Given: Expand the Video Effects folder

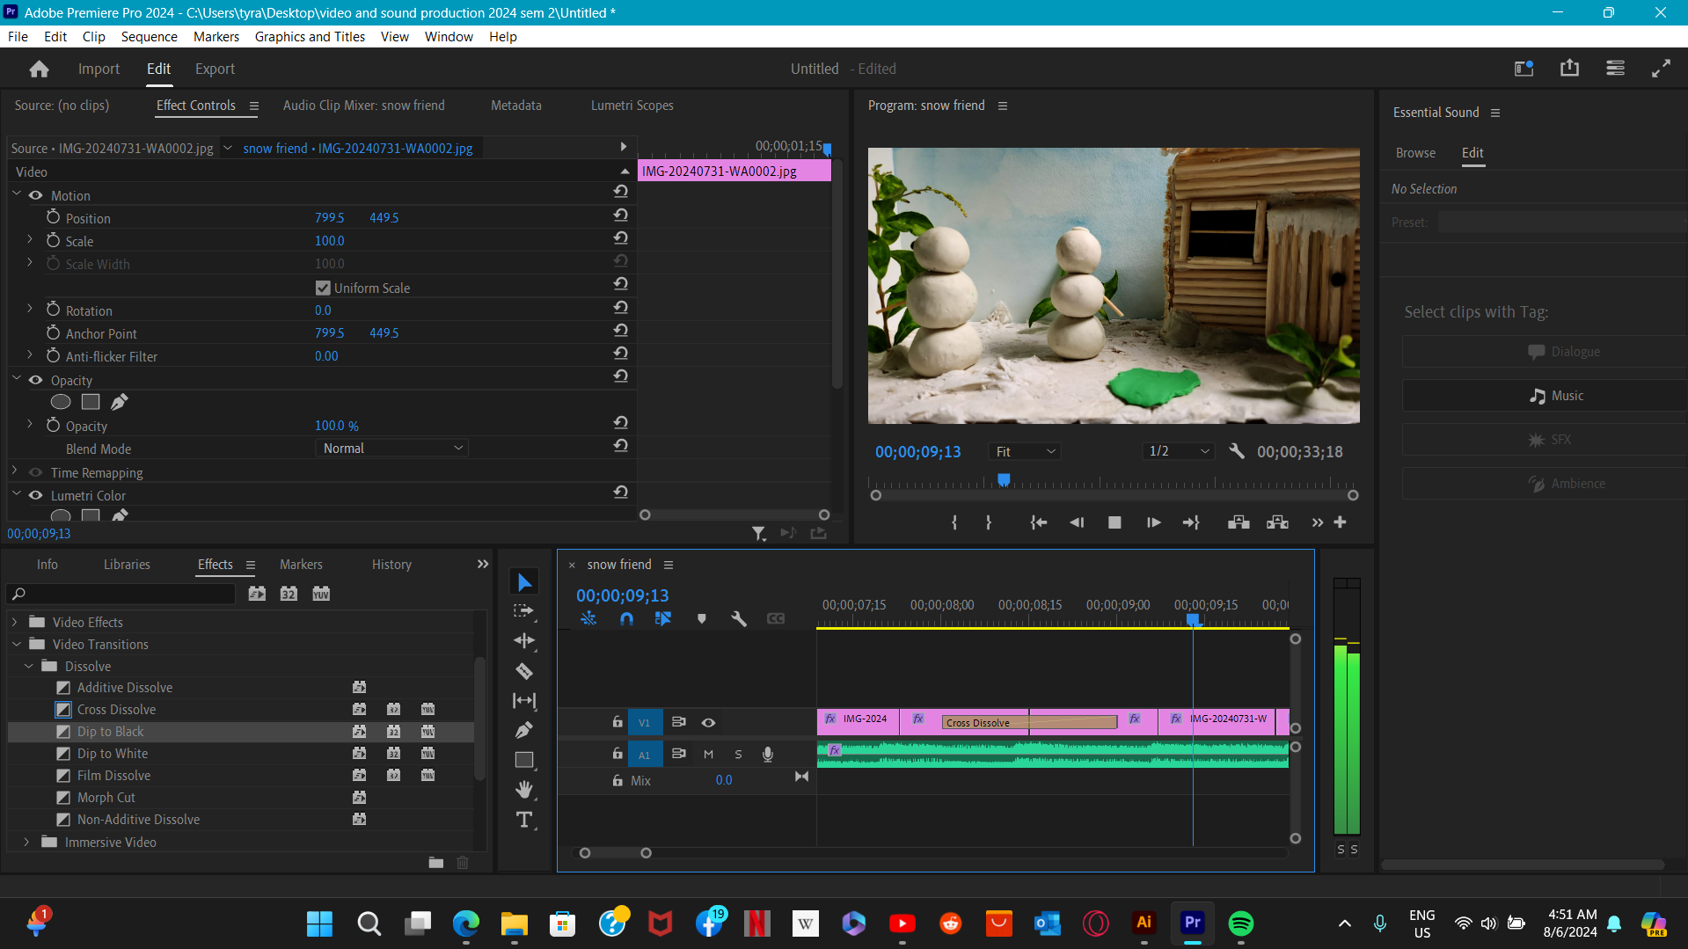Looking at the screenshot, I should (x=15, y=622).
